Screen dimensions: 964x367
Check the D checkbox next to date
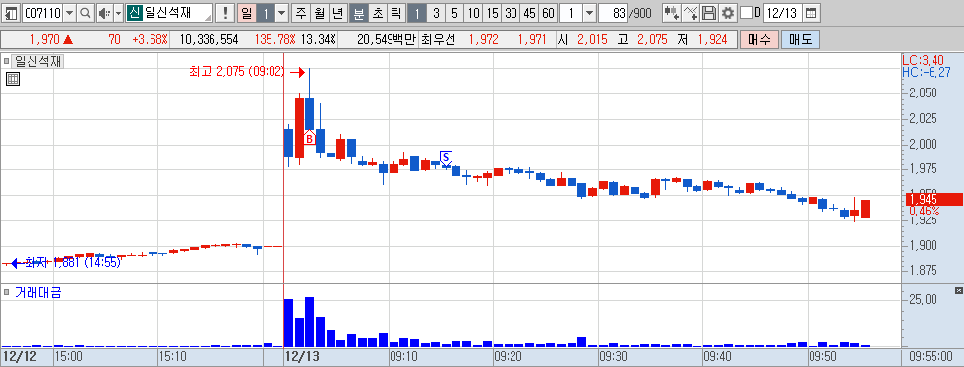[746, 12]
